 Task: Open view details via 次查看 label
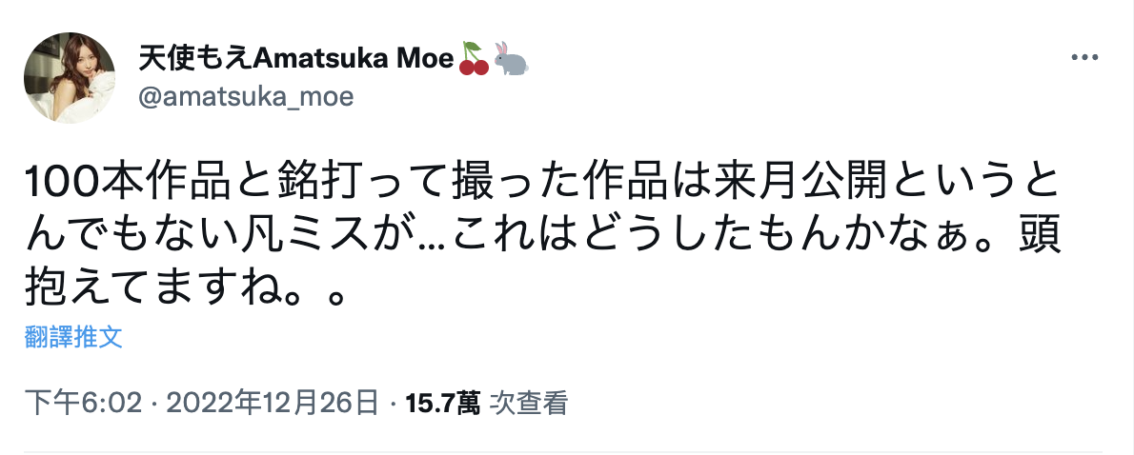pos(529,404)
